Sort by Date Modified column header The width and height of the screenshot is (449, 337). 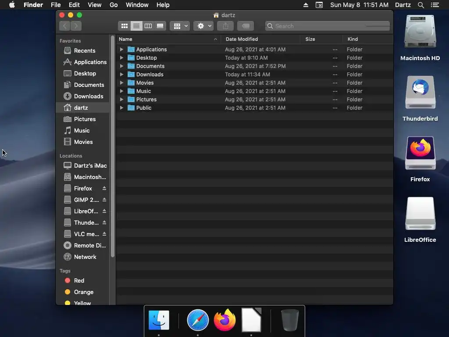pyautogui.click(x=260, y=39)
